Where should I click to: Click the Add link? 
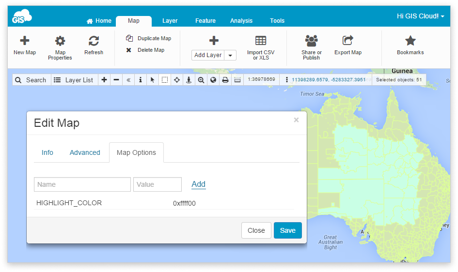pos(198,184)
